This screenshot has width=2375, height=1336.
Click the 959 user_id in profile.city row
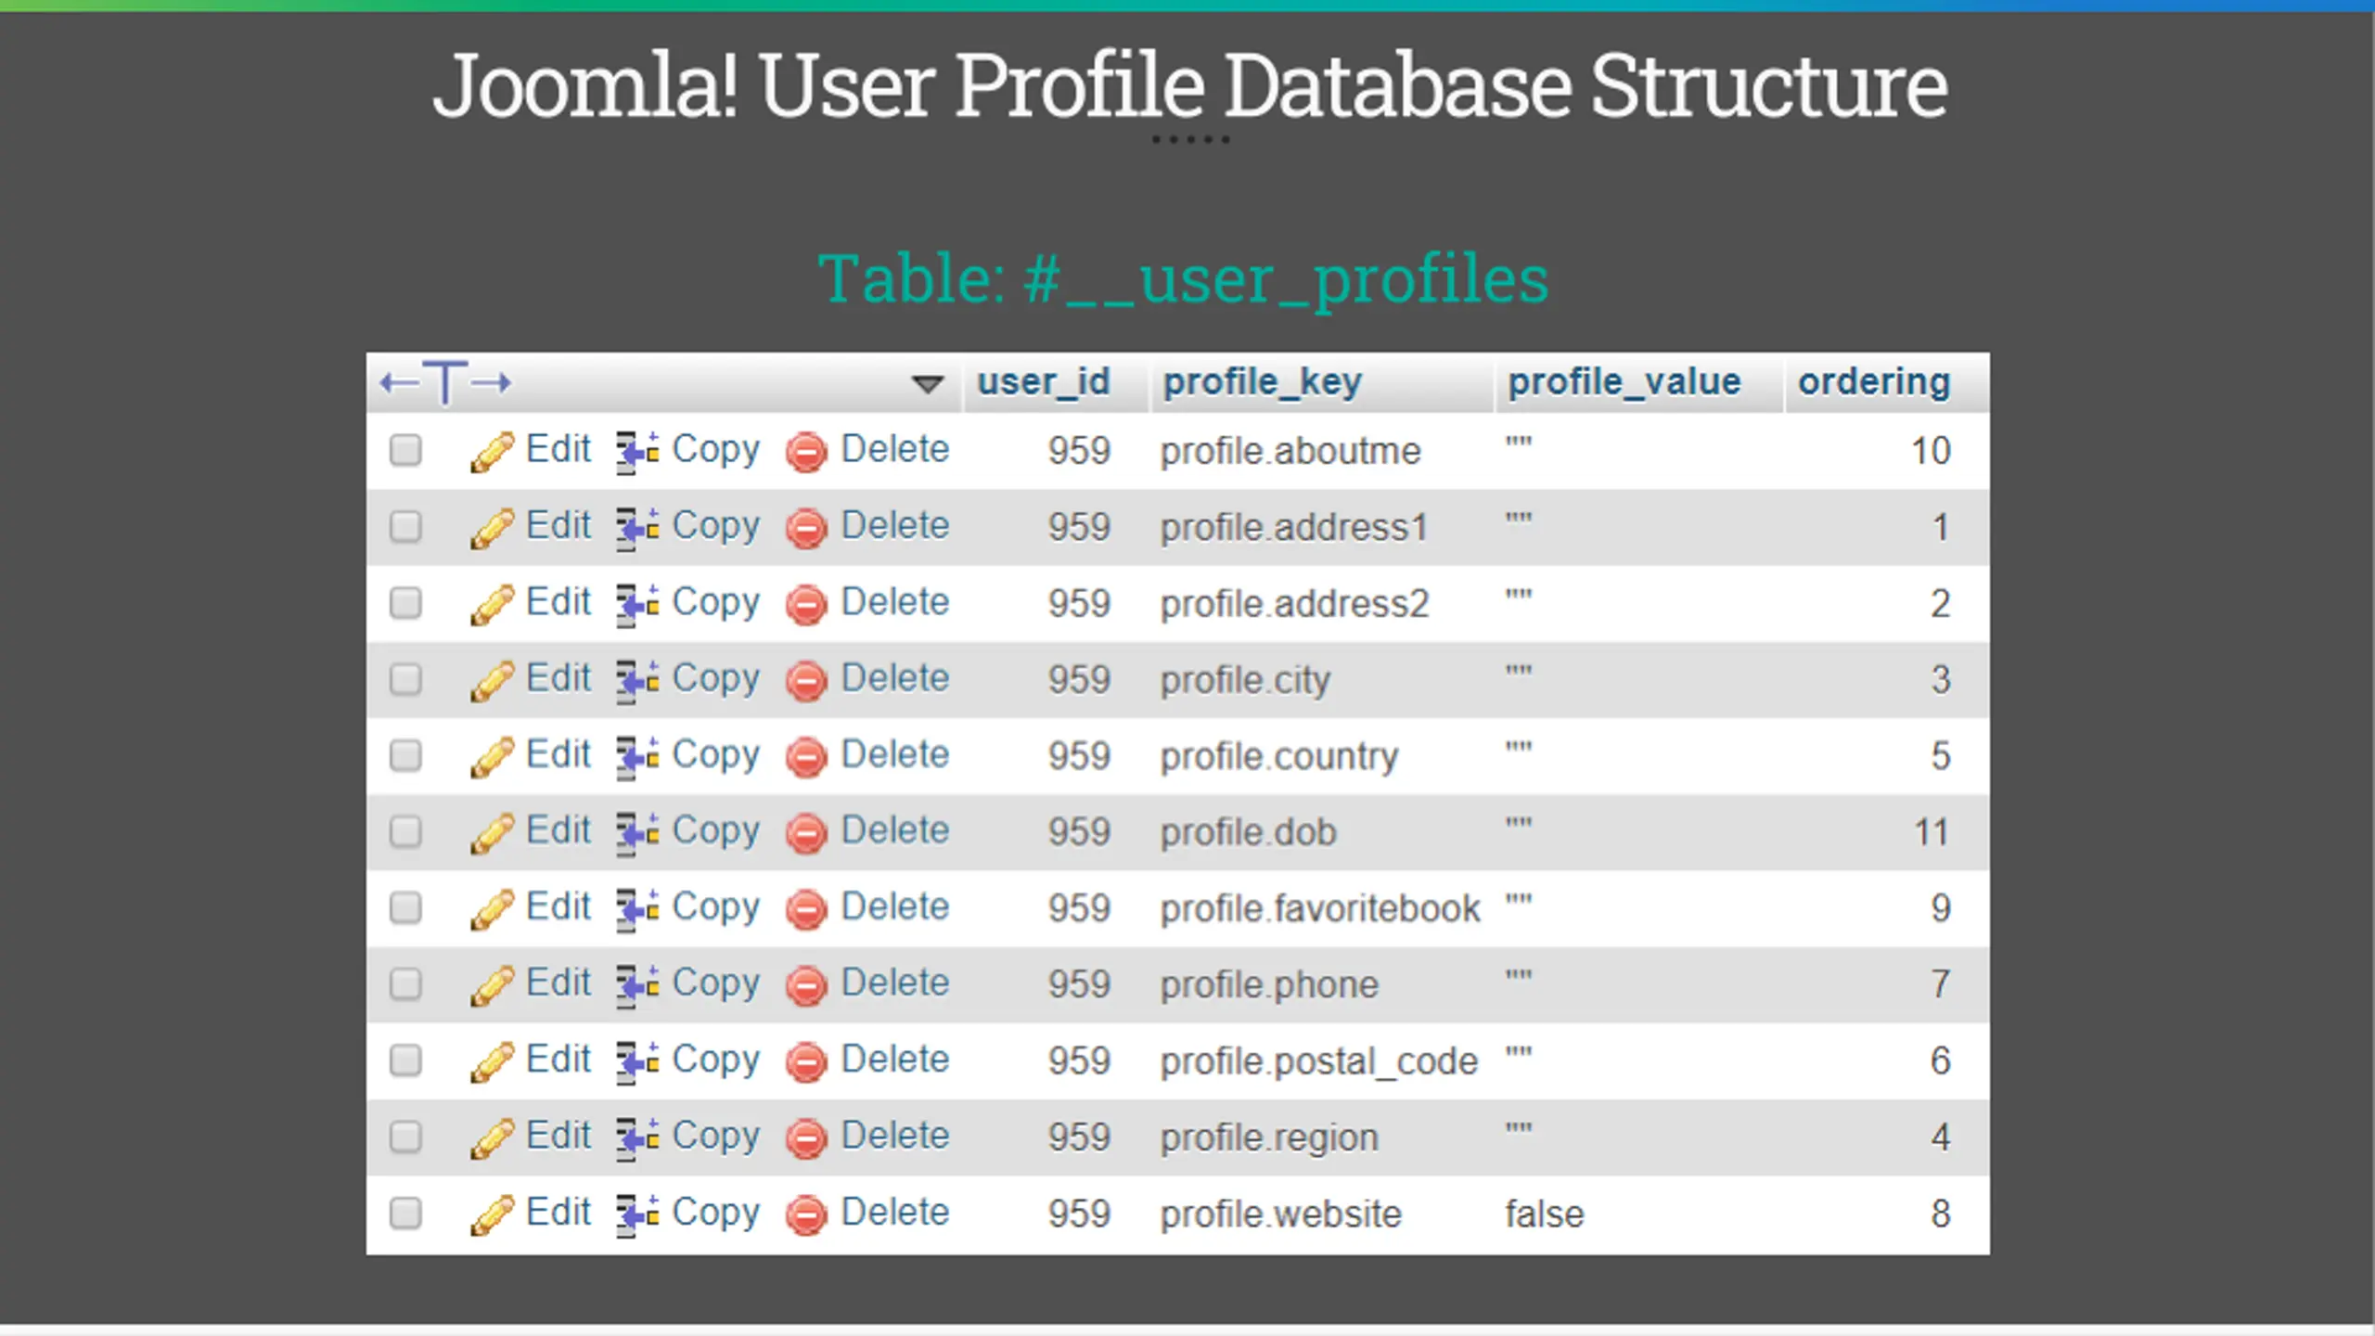coord(1079,680)
